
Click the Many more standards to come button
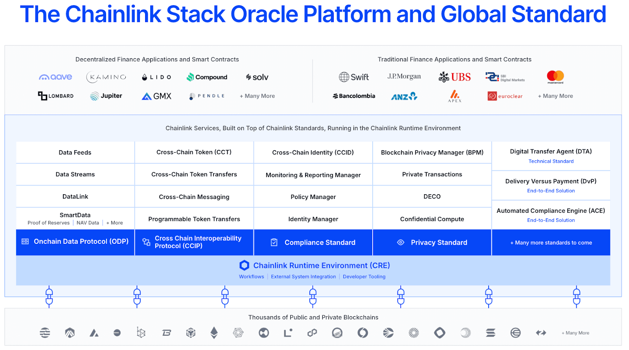pos(551,243)
